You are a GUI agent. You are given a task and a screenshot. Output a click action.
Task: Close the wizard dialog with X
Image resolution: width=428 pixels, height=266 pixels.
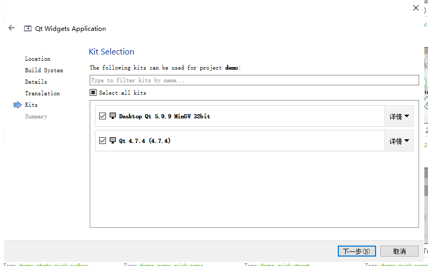(416, 8)
